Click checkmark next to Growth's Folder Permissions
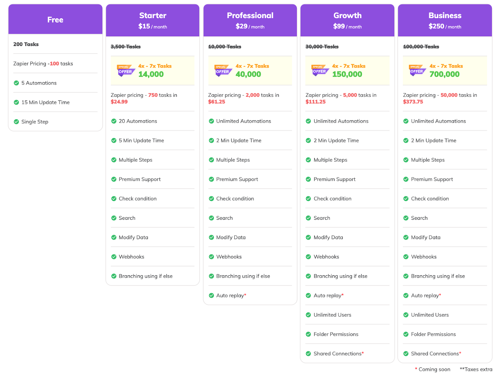The image size is (501, 376). click(308, 334)
